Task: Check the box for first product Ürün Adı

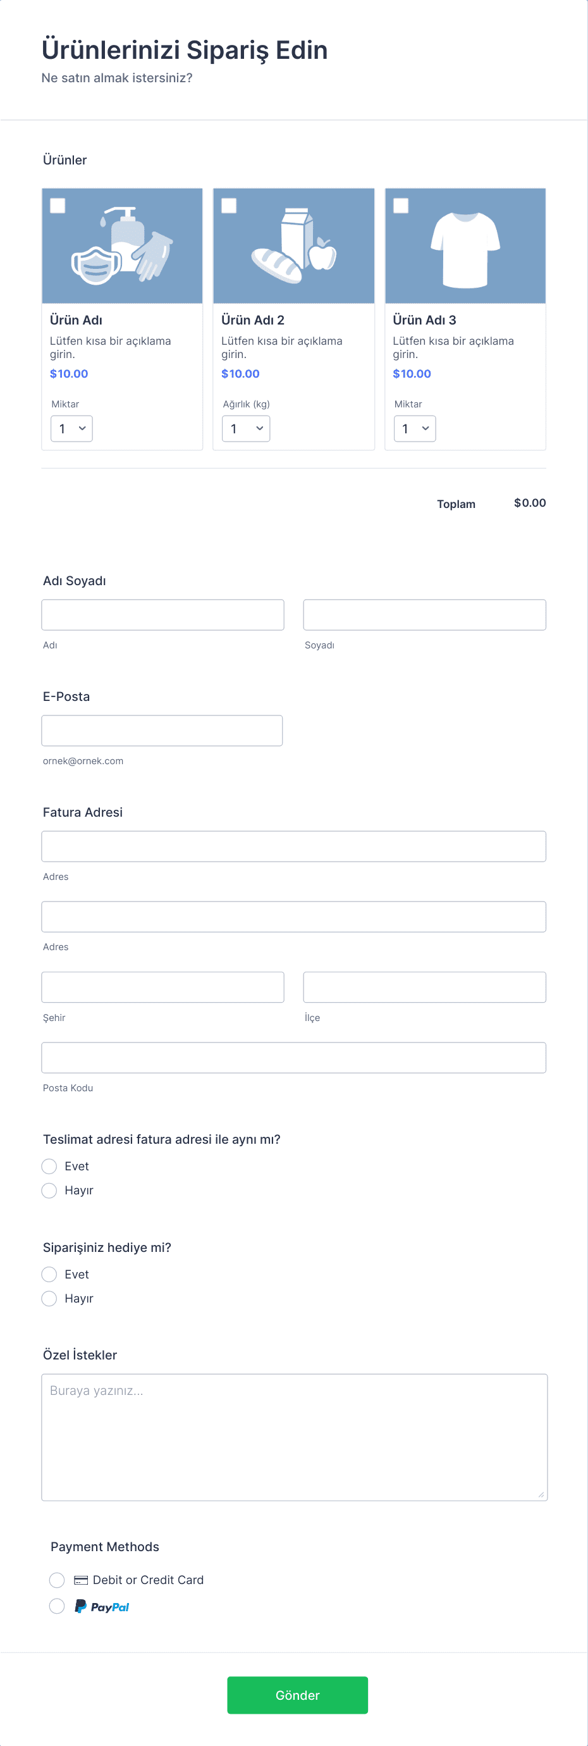Action: tap(58, 206)
